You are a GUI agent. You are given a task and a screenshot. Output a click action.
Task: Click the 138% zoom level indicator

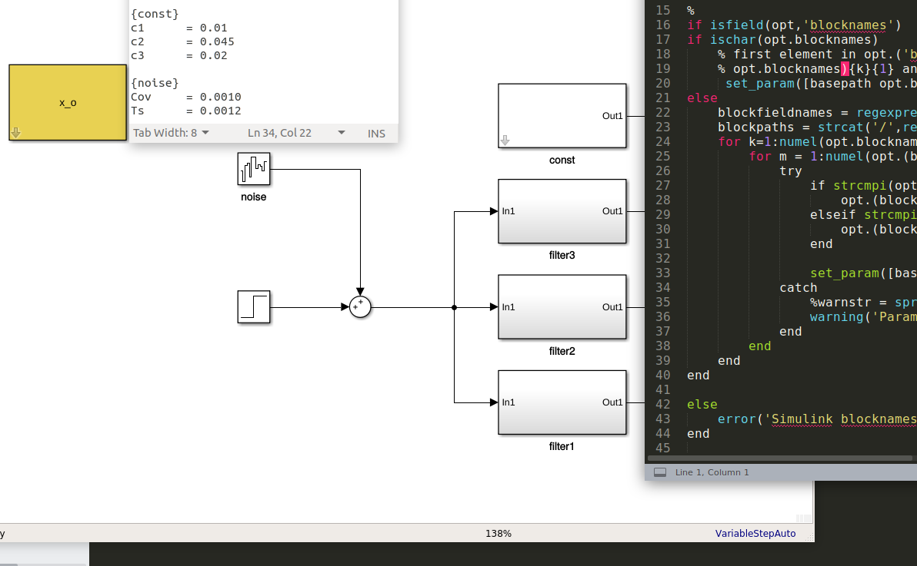(499, 533)
